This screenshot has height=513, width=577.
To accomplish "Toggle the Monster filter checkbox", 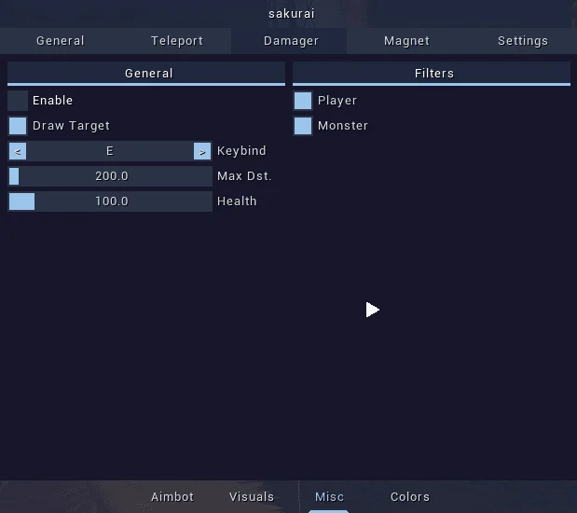I will [x=303, y=126].
